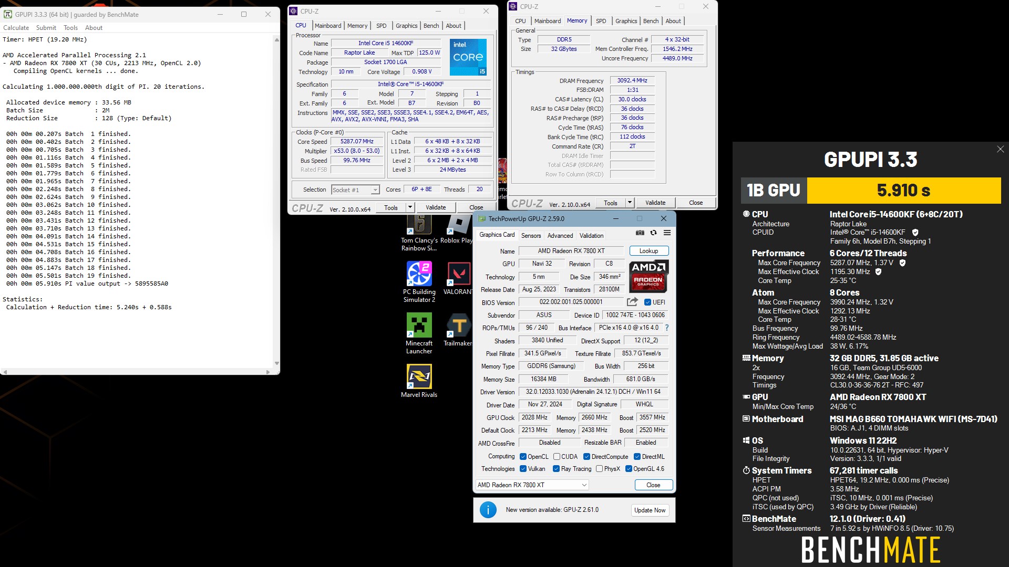The height and width of the screenshot is (567, 1009).
Task: Switch to SPD tab in CPU-Z Memory window
Action: 601,21
